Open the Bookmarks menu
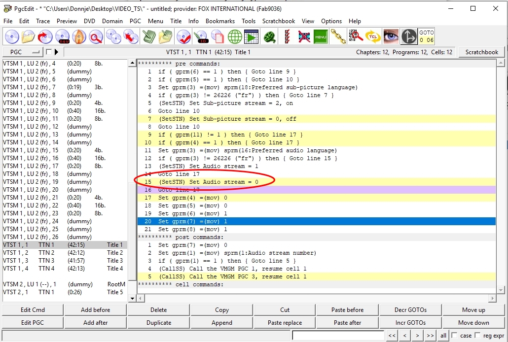This screenshot has width=508, height=342. tap(220, 21)
